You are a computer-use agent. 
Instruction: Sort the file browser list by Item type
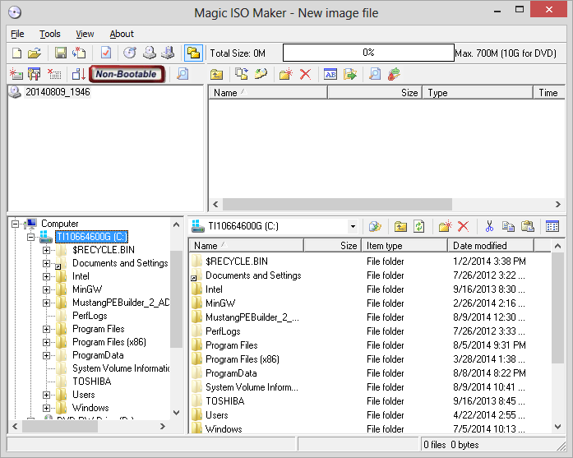pos(404,246)
